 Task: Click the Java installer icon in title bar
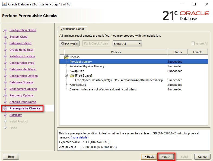pyautogui.click(x=5, y=4)
